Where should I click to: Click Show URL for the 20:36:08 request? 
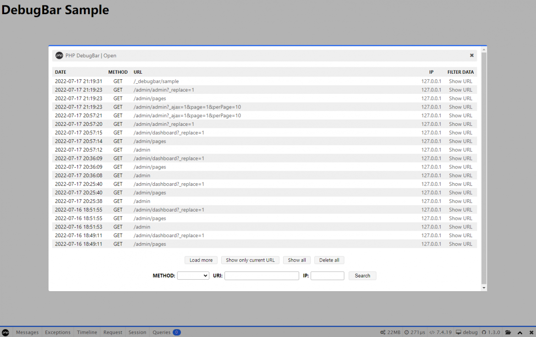[x=460, y=175]
